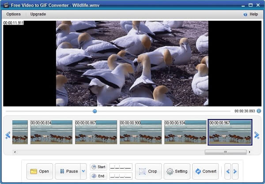Click the playback seek slider handle
265x184 pixels.
(x=95, y=111)
